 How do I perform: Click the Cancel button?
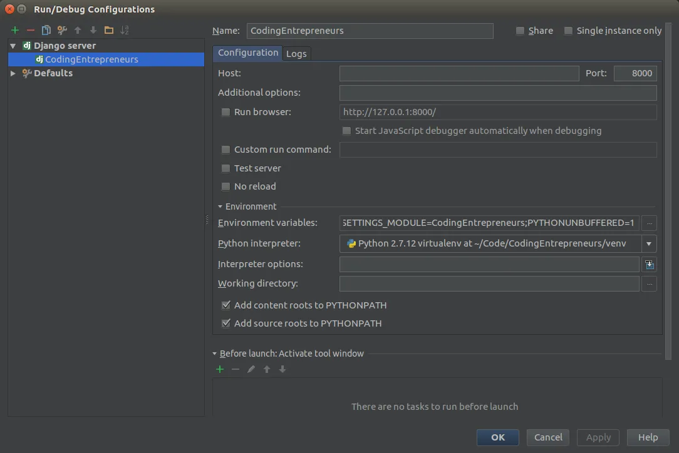[548, 437]
